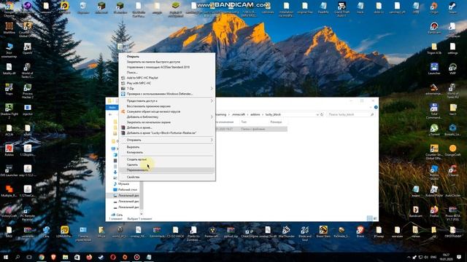This screenshot has height=262, width=467.
Task: Select the Injector desktop icon
Action: [28, 109]
